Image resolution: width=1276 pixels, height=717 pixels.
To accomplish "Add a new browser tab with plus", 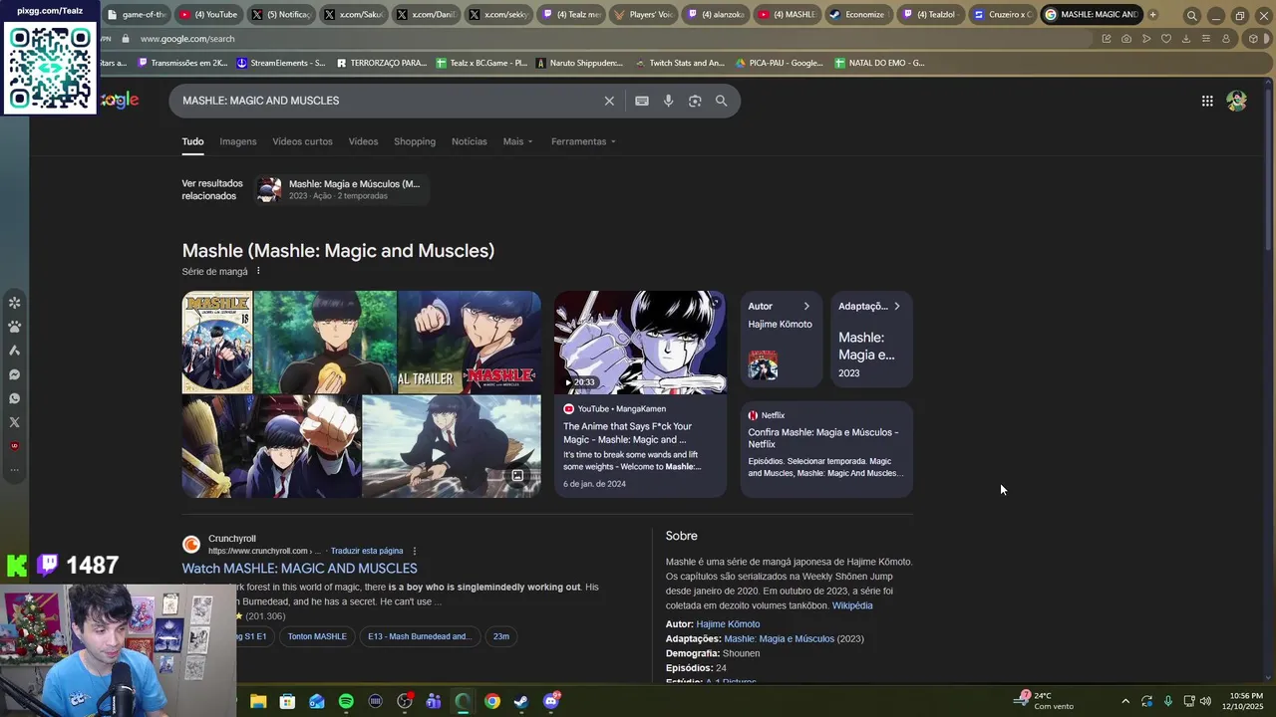I will (1152, 14).
